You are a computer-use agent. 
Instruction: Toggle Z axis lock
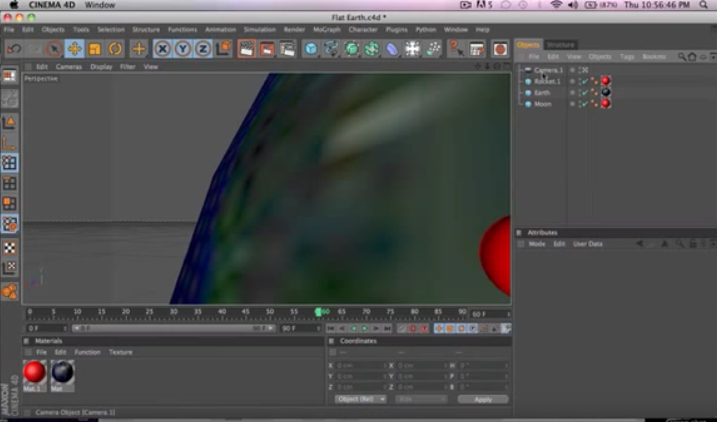pos(203,49)
